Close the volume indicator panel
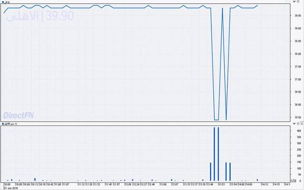This screenshot has width=304, height=190. point(16,123)
